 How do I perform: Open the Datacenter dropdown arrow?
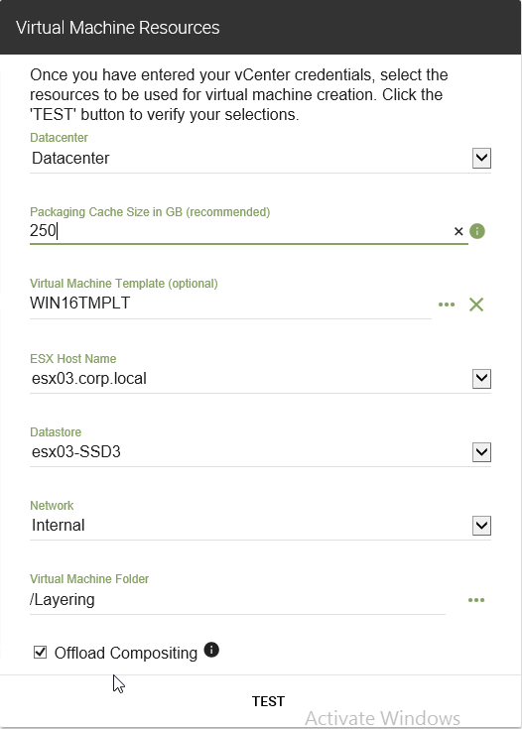click(x=481, y=158)
